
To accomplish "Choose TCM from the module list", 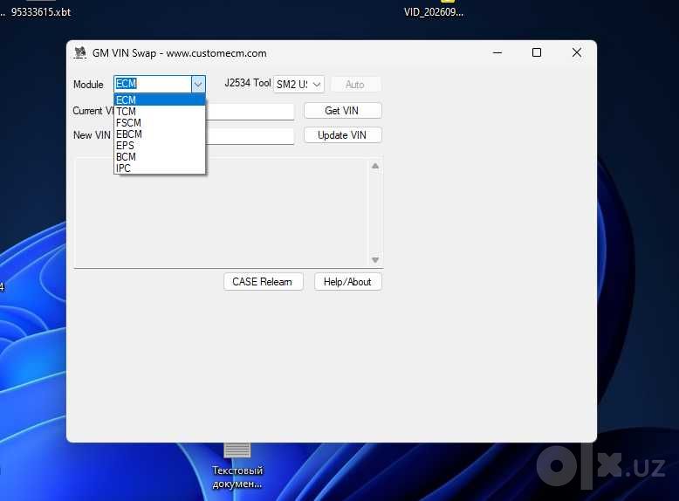I will click(160, 112).
